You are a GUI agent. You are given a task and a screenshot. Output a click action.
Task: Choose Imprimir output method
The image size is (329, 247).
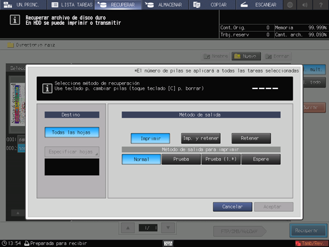coord(150,138)
